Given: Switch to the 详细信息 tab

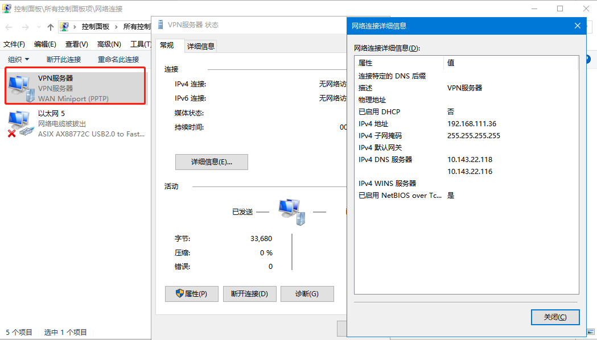Looking at the screenshot, I should click(x=201, y=46).
